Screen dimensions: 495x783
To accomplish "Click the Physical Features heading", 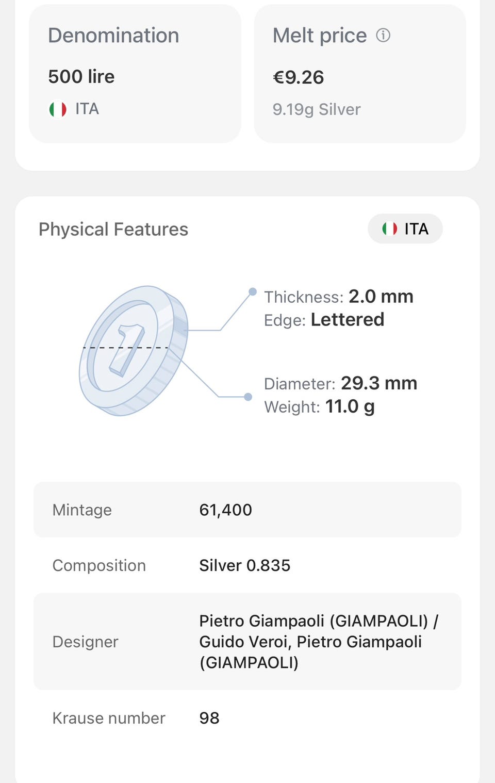I will [x=113, y=229].
